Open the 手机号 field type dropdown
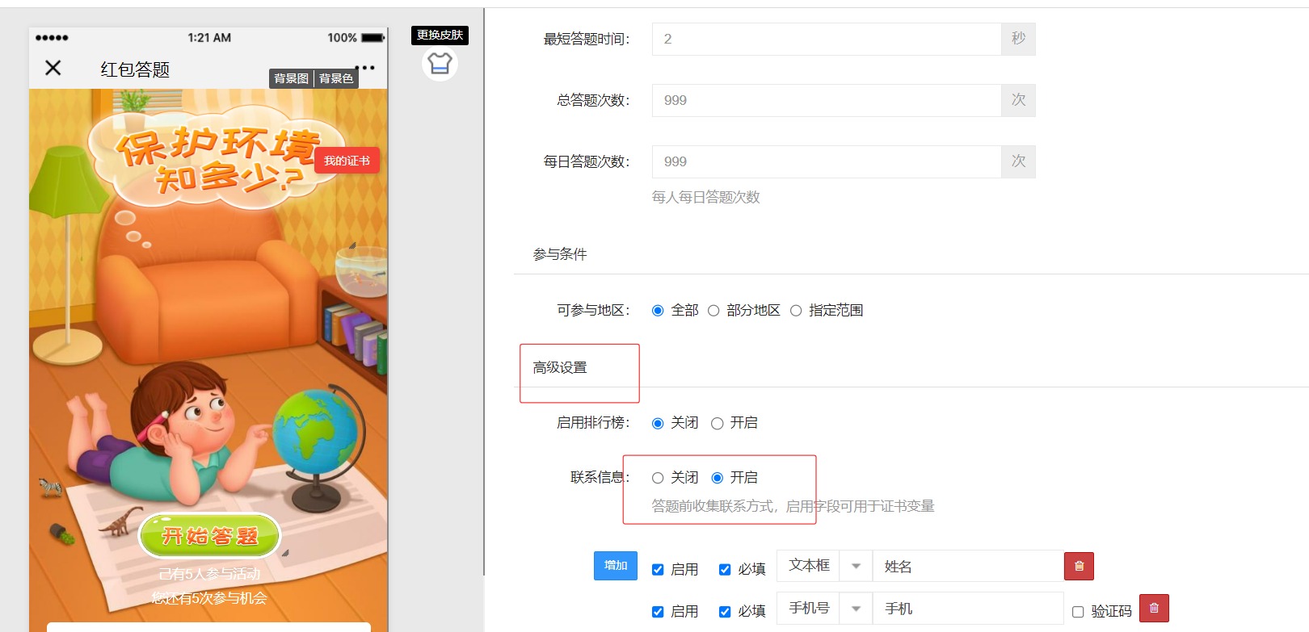The height and width of the screenshot is (632, 1309). 824,608
